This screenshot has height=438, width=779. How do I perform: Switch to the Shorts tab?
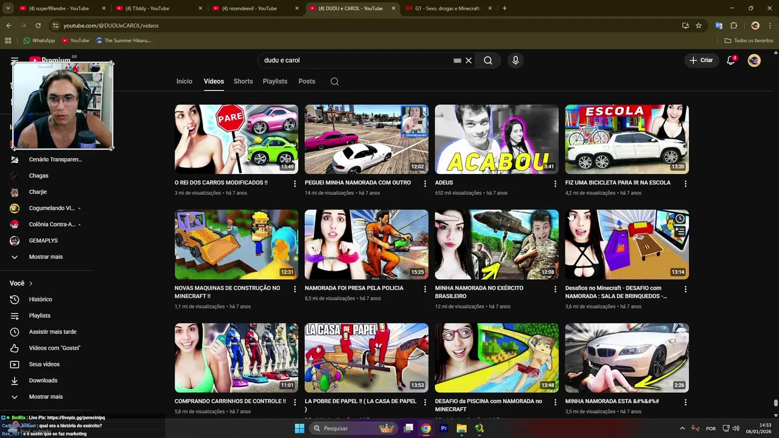(x=243, y=82)
